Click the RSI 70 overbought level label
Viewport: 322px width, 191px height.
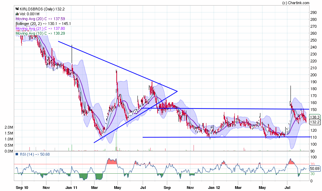point(312,164)
